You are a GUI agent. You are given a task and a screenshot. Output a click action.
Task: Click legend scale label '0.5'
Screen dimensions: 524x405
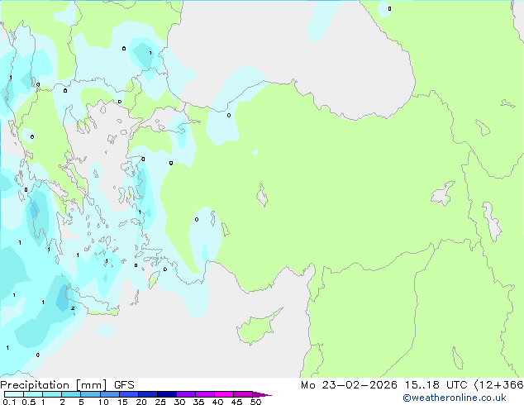pyautogui.click(x=29, y=402)
